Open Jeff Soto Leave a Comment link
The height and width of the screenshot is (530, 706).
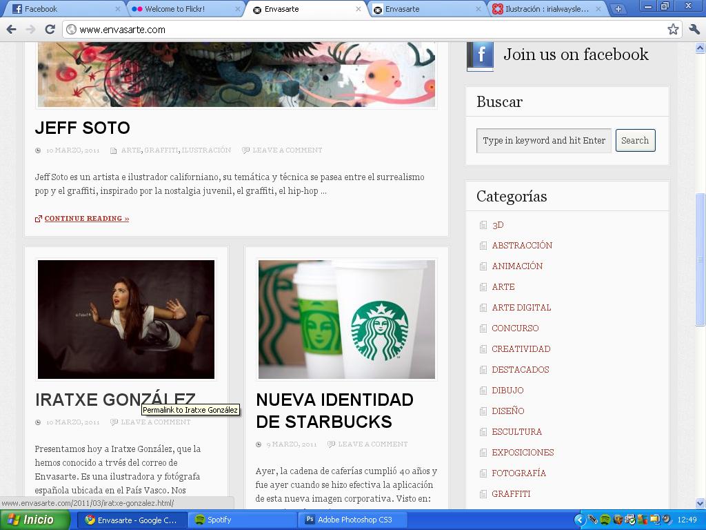[x=288, y=150]
